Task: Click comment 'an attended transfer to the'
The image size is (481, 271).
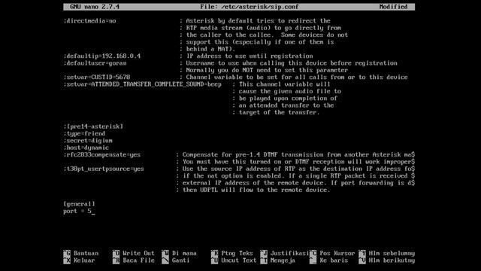Action: pyautogui.click(x=286, y=105)
